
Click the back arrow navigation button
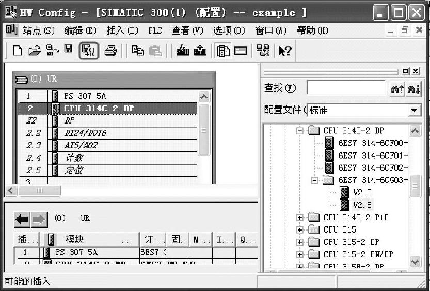(x=22, y=219)
